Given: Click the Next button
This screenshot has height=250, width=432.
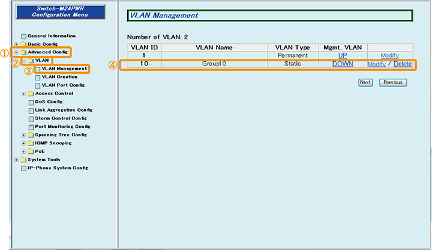Looking at the screenshot, I should (365, 82).
